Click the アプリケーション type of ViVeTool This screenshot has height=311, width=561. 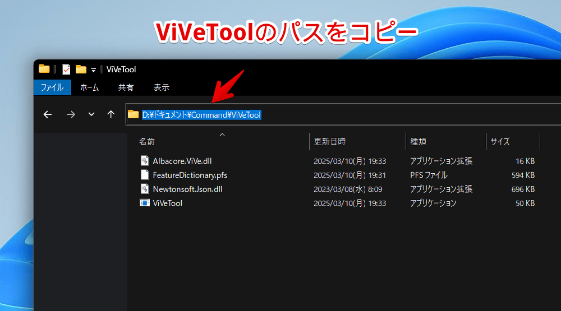click(433, 203)
